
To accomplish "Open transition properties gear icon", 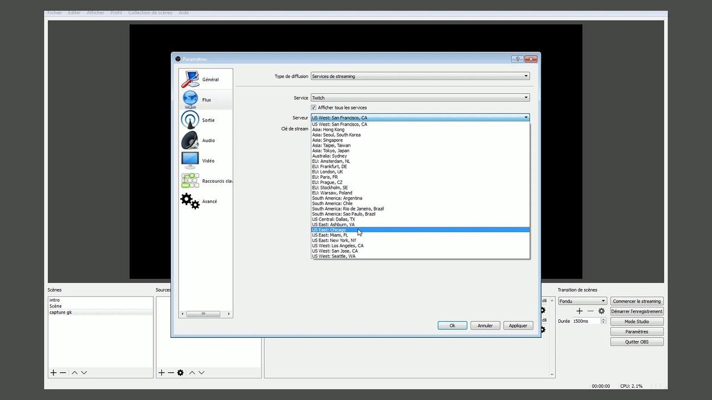I will click(x=601, y=311).
